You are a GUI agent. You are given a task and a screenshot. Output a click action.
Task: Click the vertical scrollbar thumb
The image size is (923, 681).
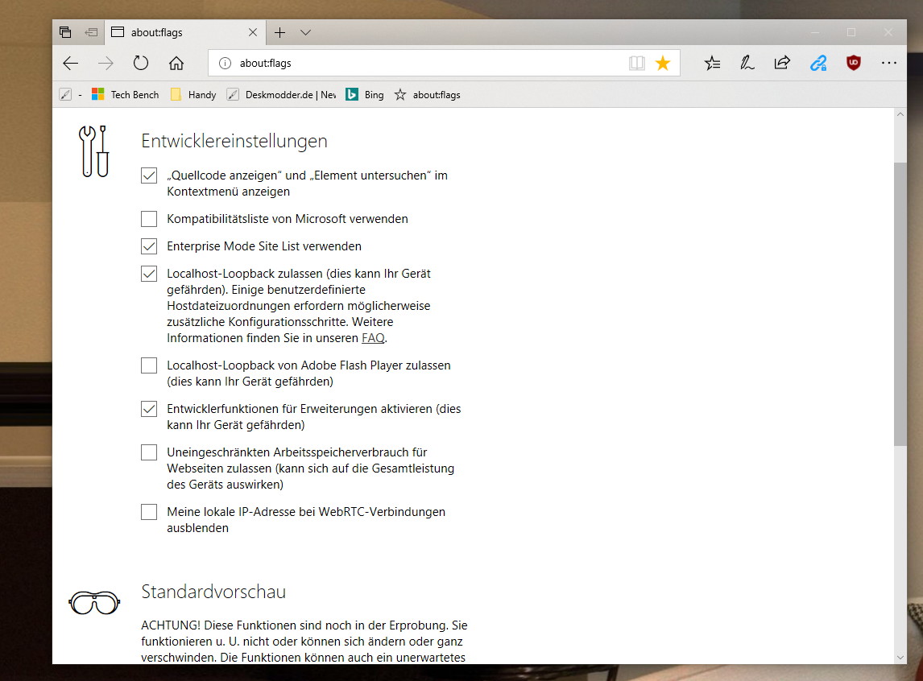pyautogui.click(x=900, y=302)
